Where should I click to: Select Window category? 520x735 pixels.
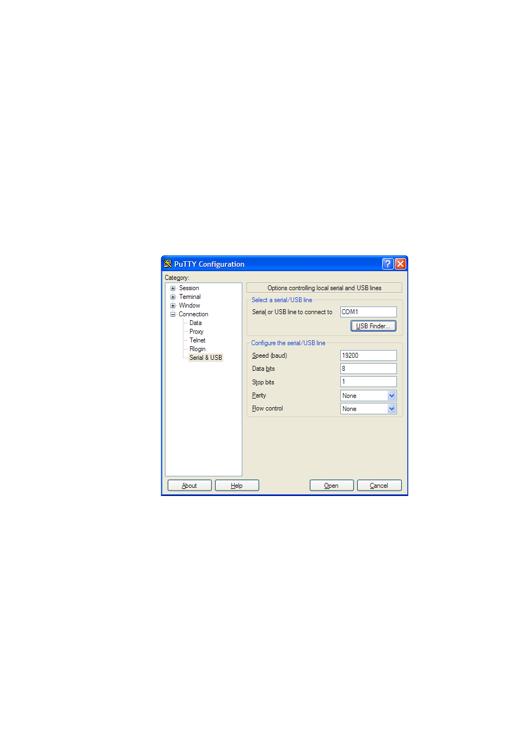click(189, 306)
